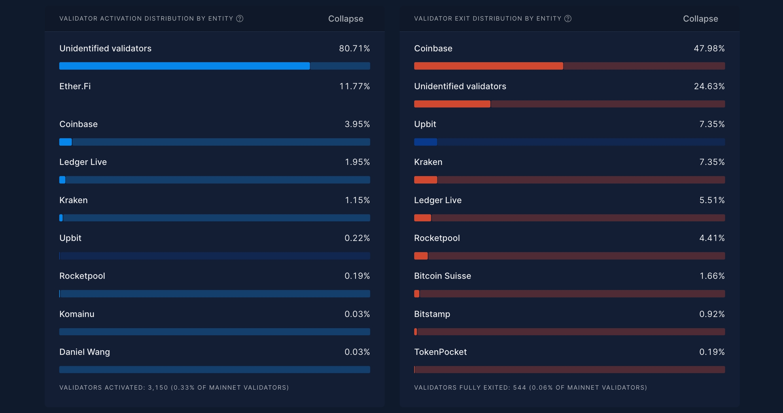This screenshot has height=413, width=783.
Task: Click Komainu activation bar
Action: coord(214,332)
